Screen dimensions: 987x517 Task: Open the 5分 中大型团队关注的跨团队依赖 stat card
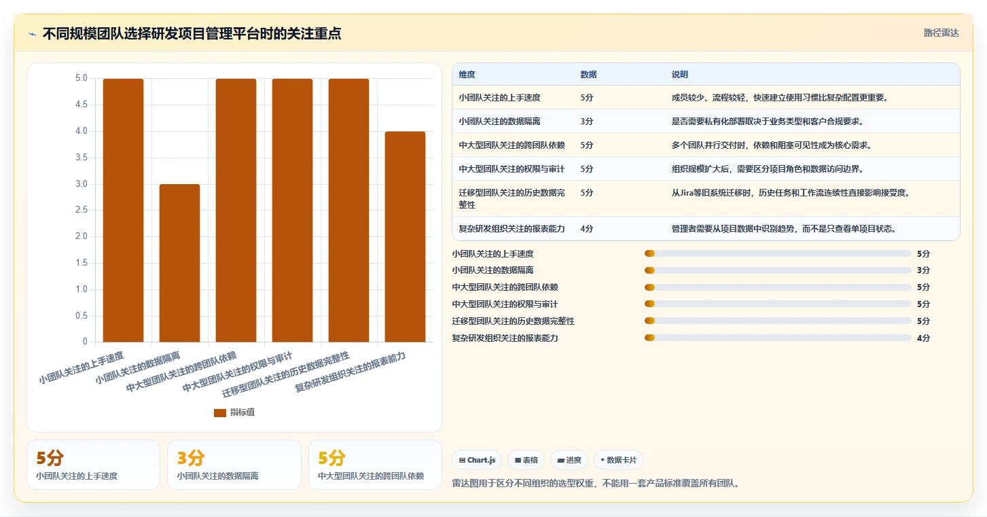(375, 465)
